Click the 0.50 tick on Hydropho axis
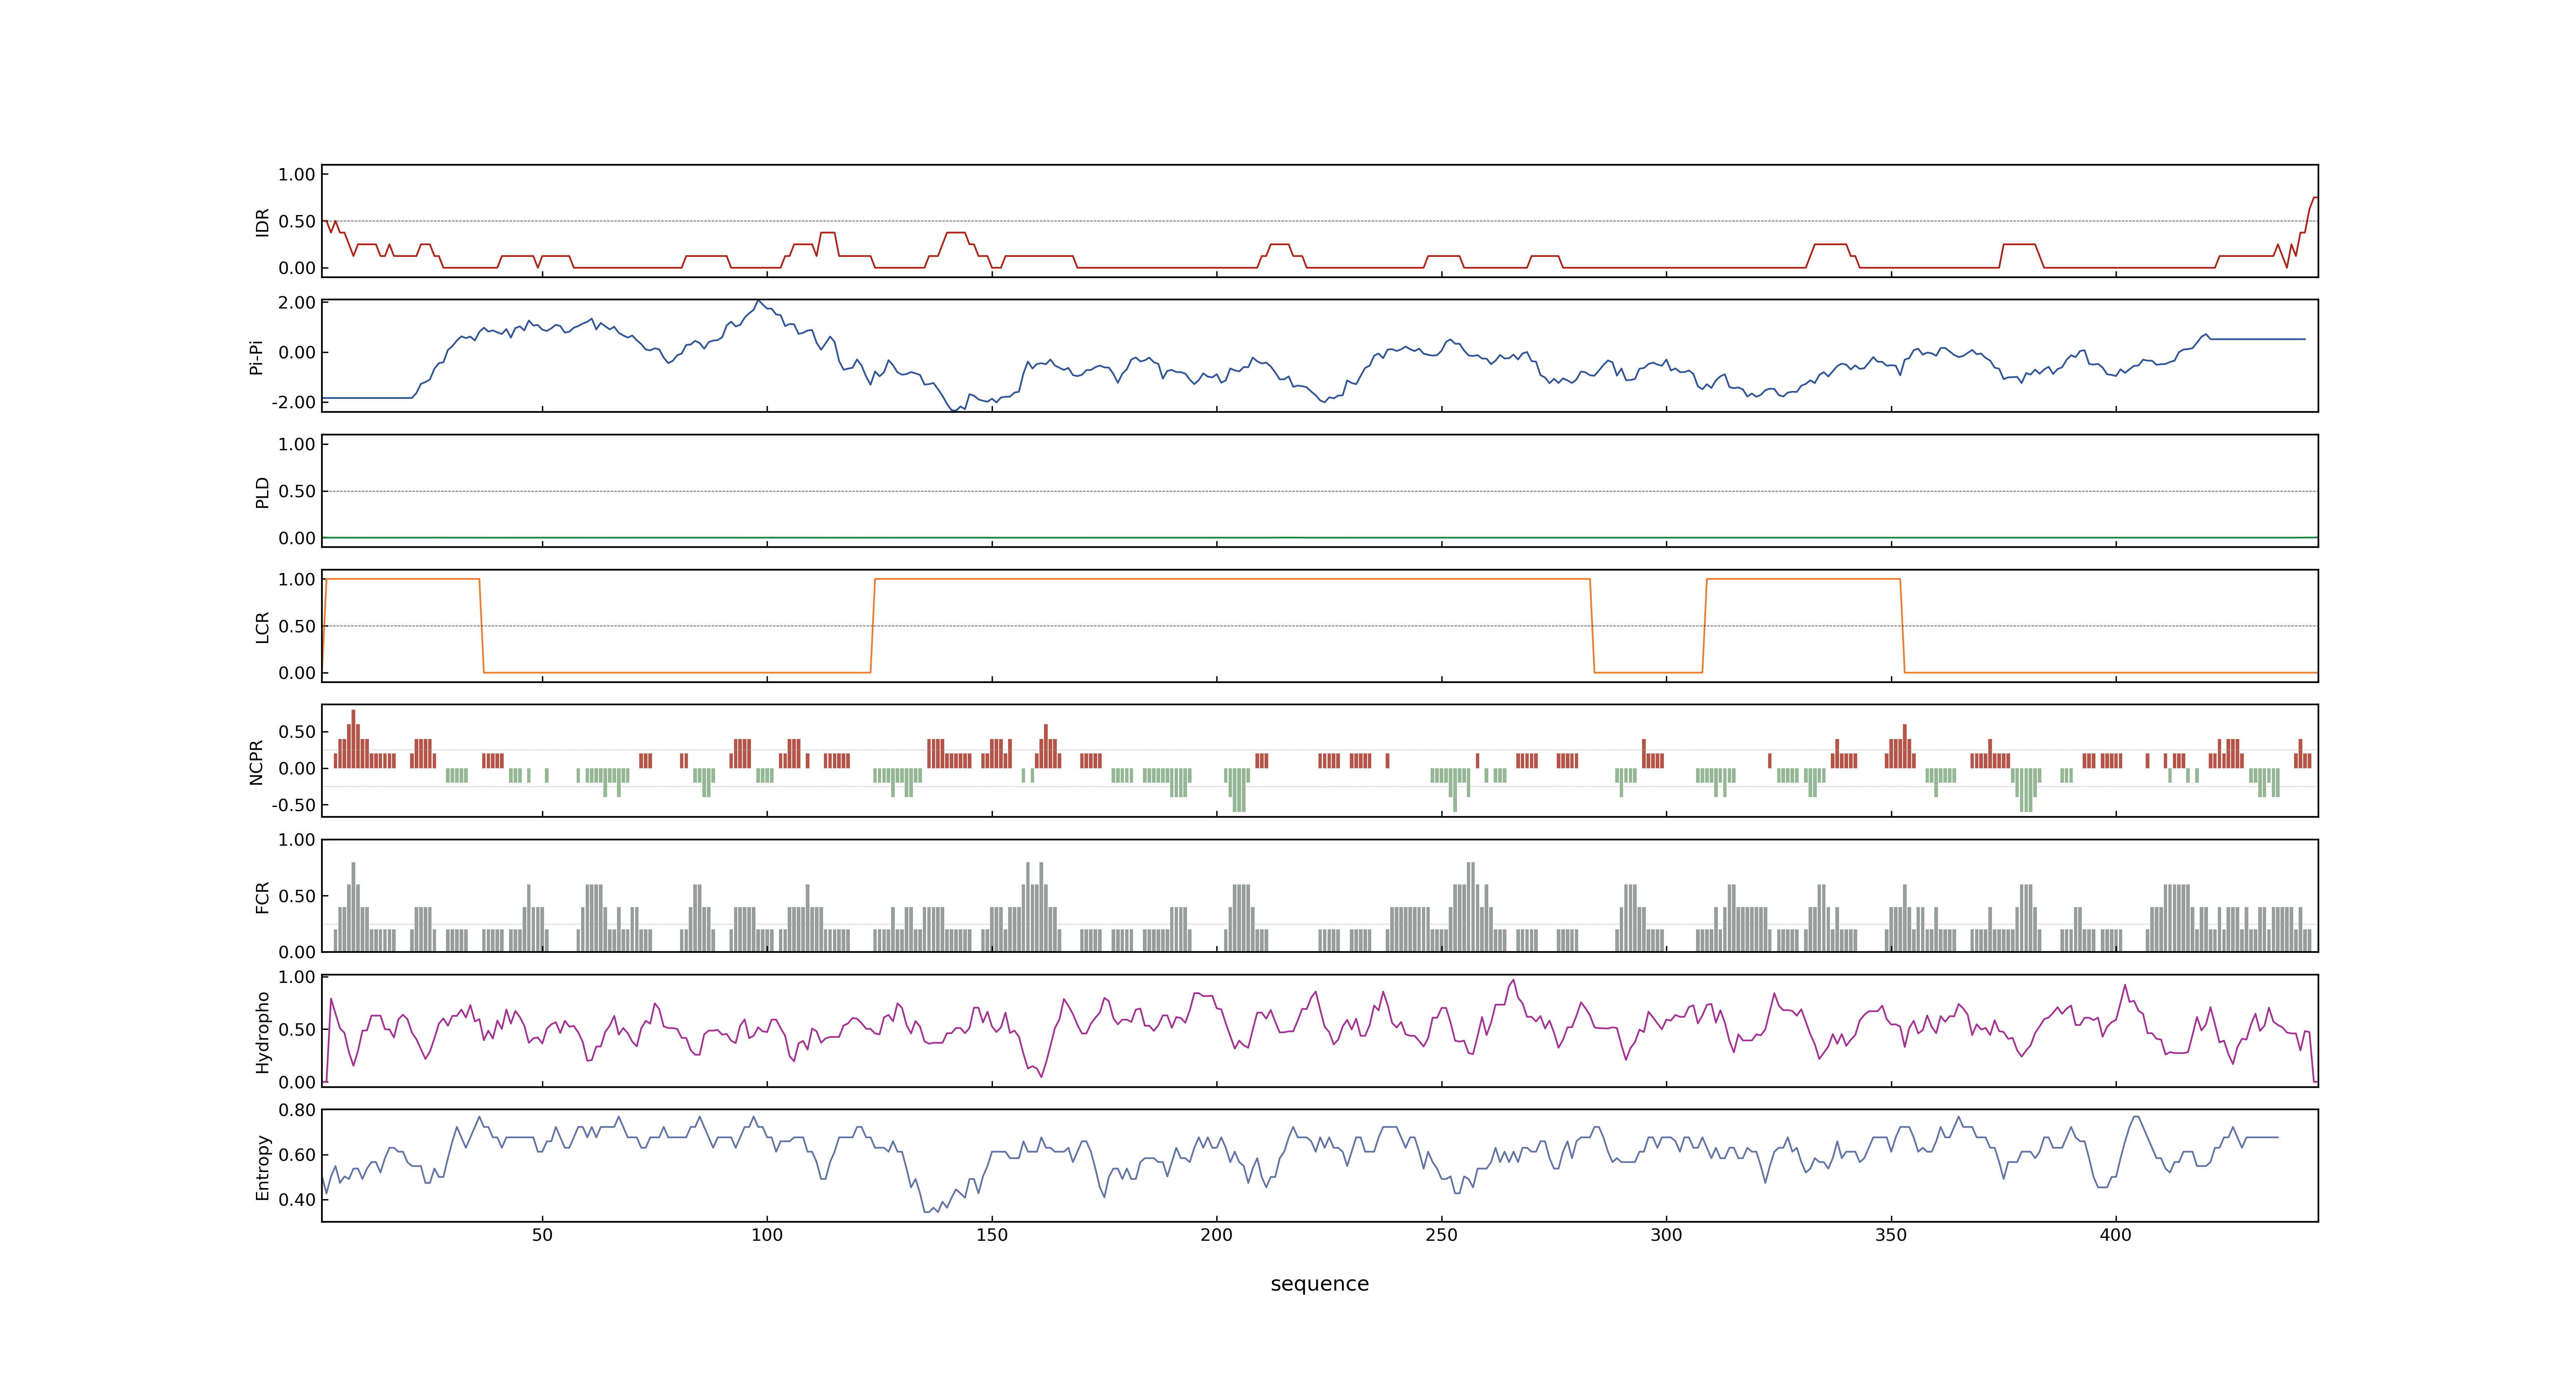The image size is (2576, 1373). (x=297, y=1030)
